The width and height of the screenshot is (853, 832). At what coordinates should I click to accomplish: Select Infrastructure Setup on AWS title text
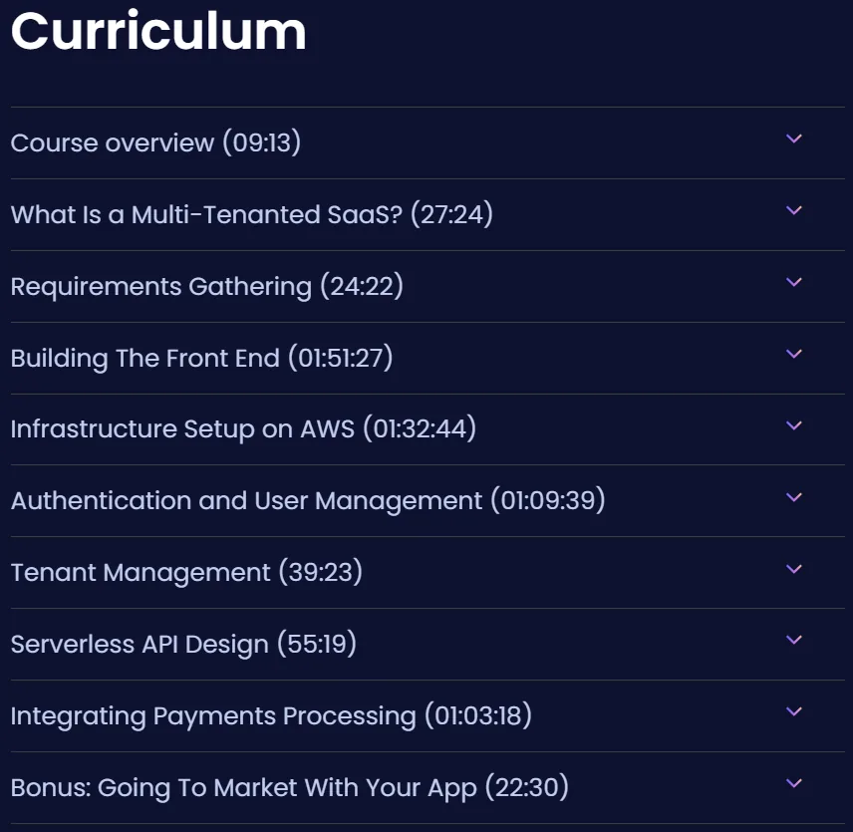point(243,429)
